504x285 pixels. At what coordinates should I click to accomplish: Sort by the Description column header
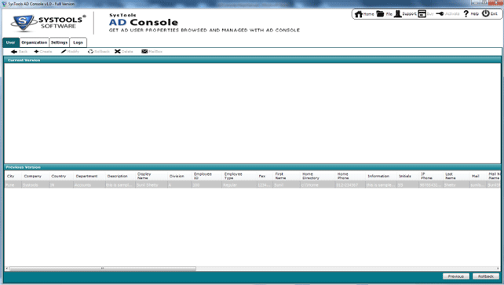click(x=120, y=176)
